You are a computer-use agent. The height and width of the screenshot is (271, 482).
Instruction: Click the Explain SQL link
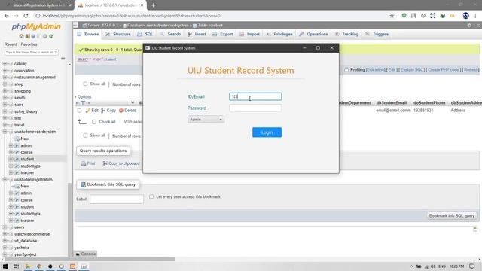(x=412, y=70)
